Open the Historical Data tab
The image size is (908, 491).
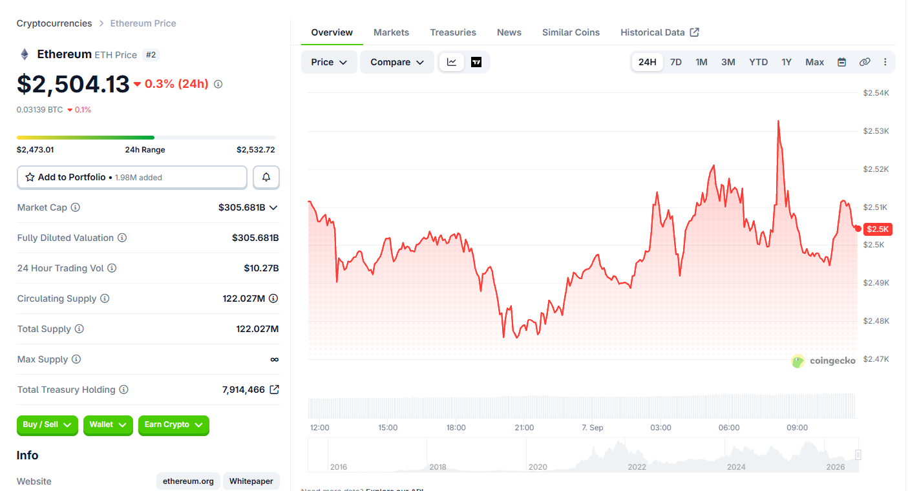(660, 32)
